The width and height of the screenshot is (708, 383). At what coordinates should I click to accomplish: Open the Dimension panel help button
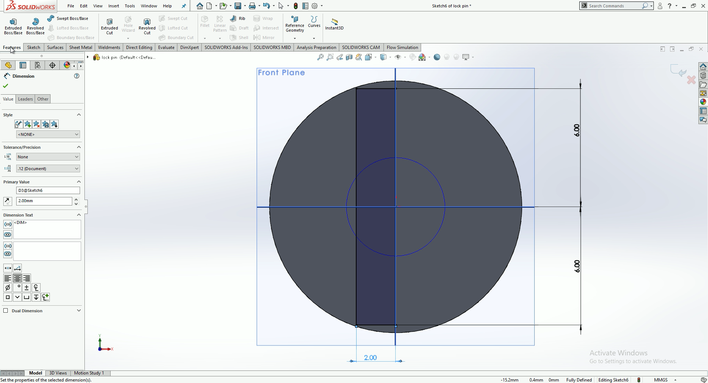77,76
